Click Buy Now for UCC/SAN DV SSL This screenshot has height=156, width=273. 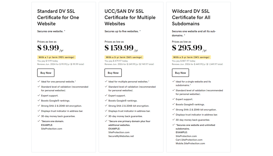pyautogui.click(x=113, y=73)
